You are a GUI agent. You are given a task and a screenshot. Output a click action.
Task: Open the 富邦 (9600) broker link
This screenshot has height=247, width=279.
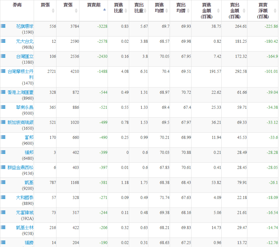[29, 137]
